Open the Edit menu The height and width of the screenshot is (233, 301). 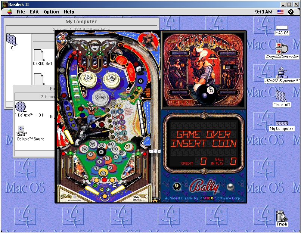click(34, 12)
